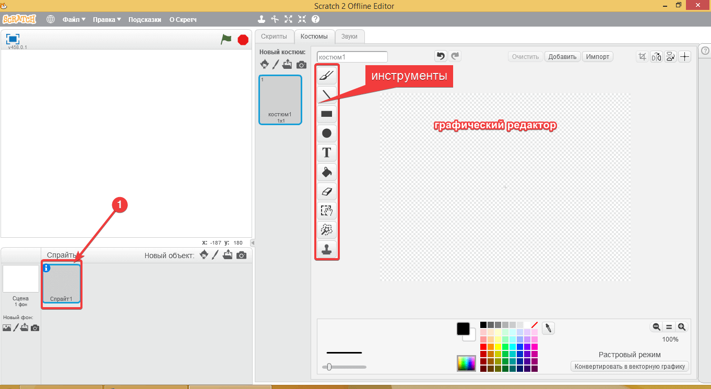This screenshot has width=711, height=389.
Task: Upload costume from file
Action: [288, 64]
